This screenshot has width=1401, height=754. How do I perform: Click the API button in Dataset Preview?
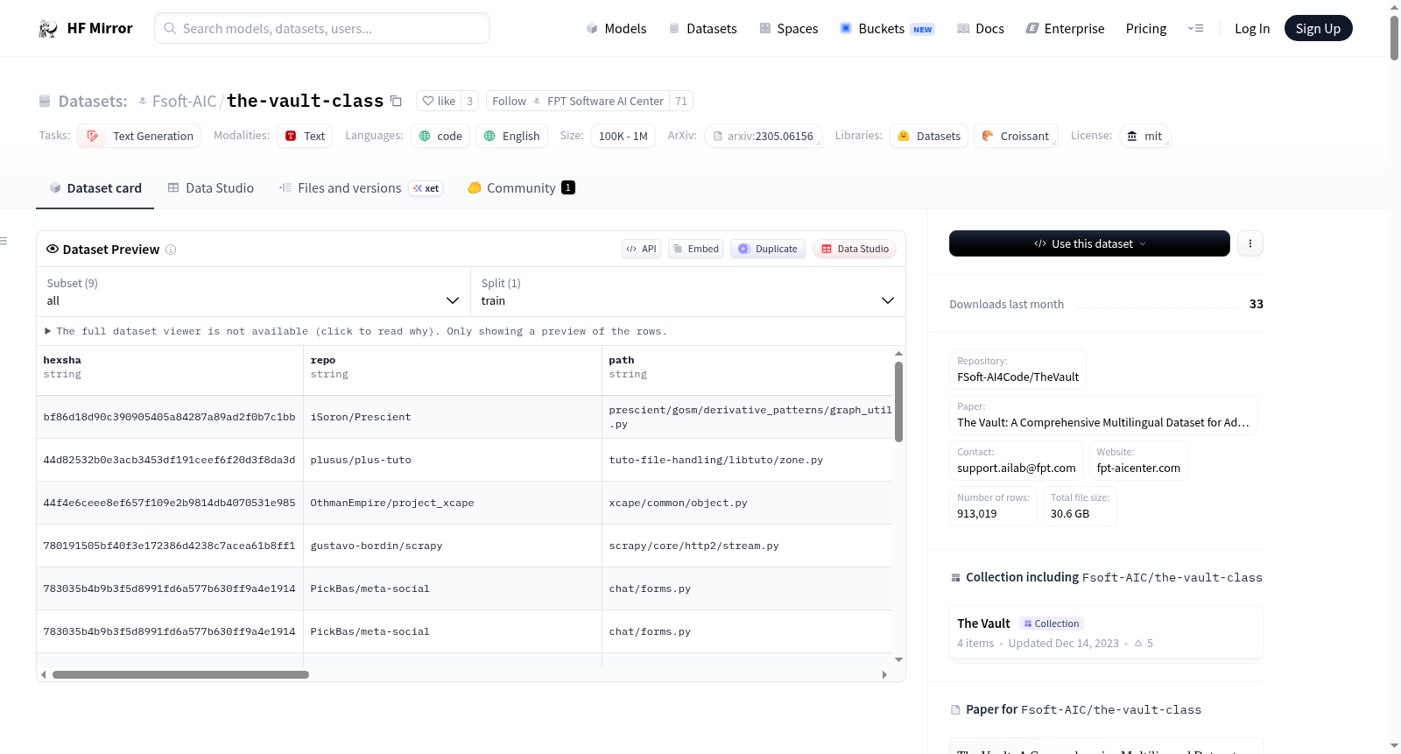(641, 249)
